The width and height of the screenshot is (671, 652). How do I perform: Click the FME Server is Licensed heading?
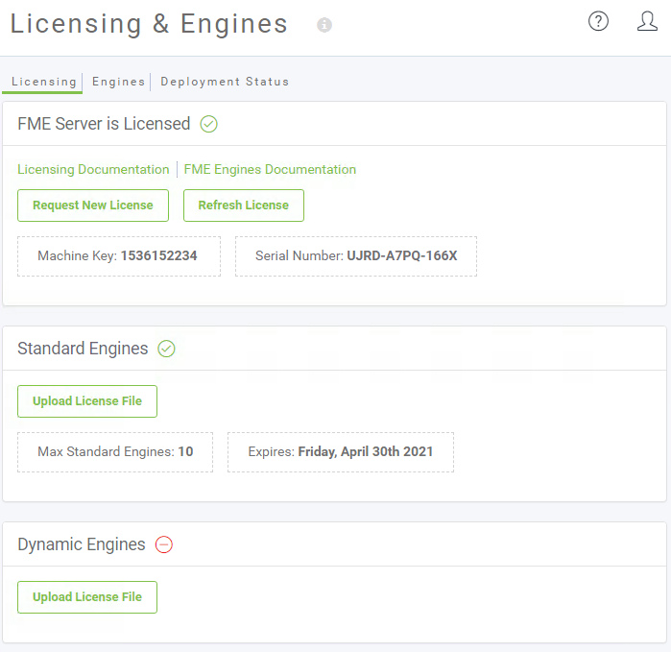(104, 124)
